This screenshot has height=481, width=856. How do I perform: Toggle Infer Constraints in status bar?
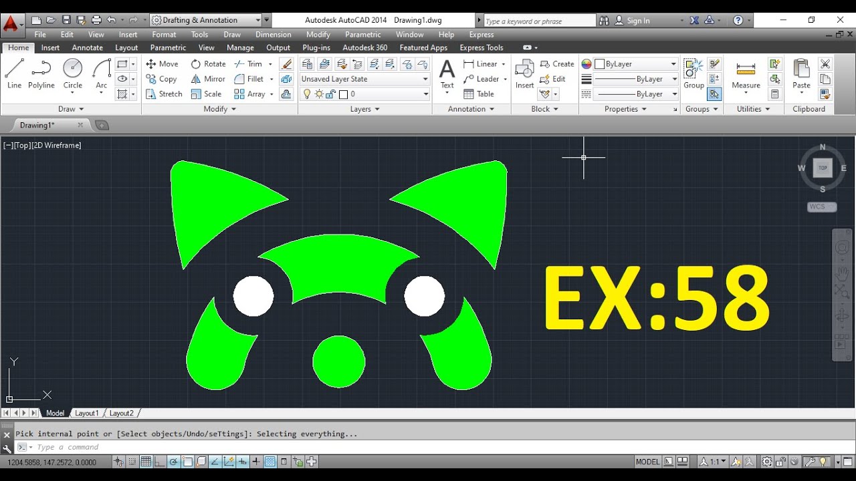118,461
